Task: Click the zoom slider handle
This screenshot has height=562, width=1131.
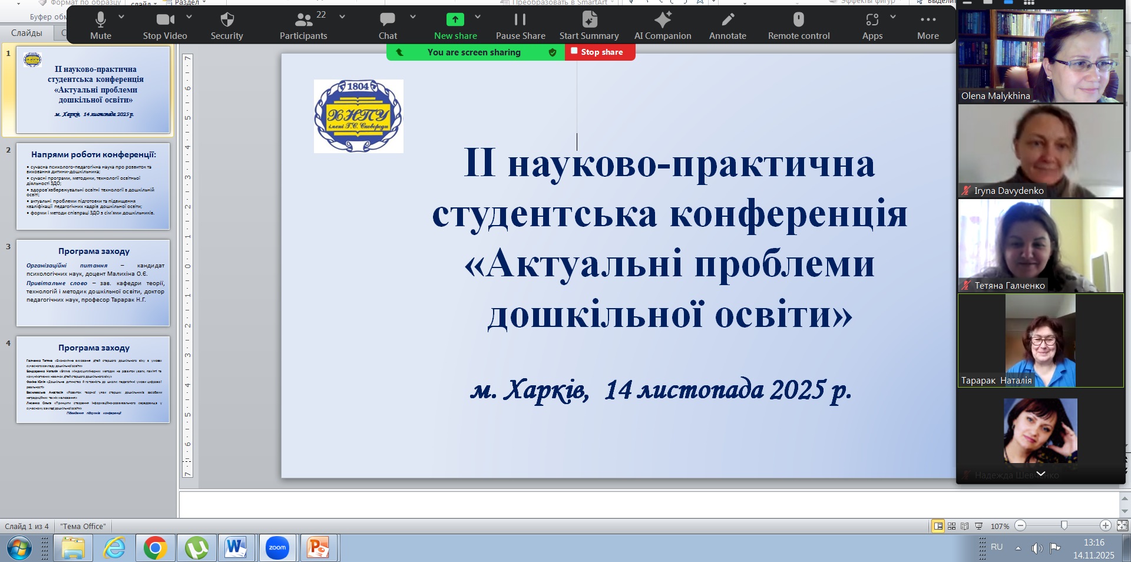Action: (x=1064, y=525)
